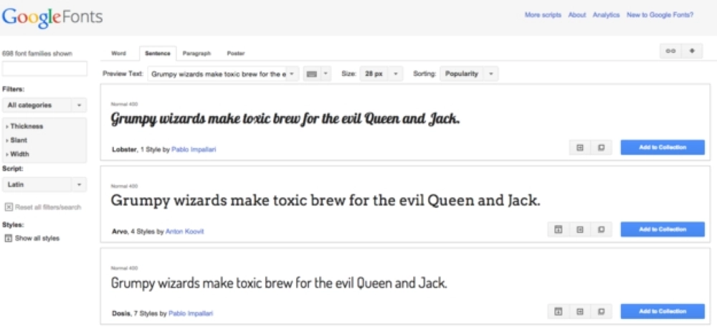The image size is (717, 329).
Task: Click the font search input field
Action: pyautogui.click(x=45, y=69)
